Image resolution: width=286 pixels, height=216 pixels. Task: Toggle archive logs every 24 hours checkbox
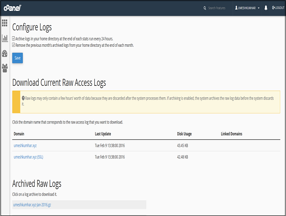point(14,38)
